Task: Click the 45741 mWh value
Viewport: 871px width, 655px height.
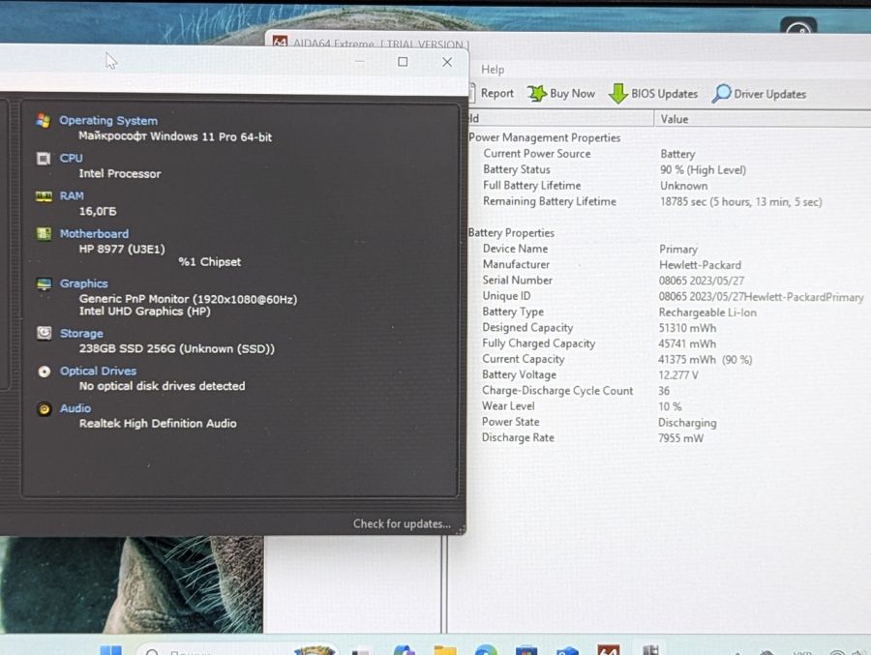Action: 687,343
